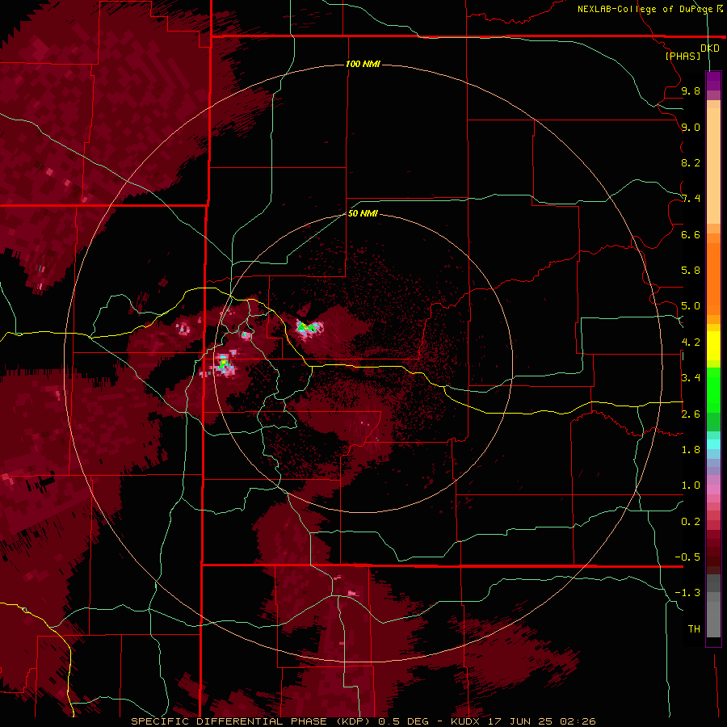Select the '[PHAS]' units label
Viewport: 727px width, 727px height.
point(683,56)
